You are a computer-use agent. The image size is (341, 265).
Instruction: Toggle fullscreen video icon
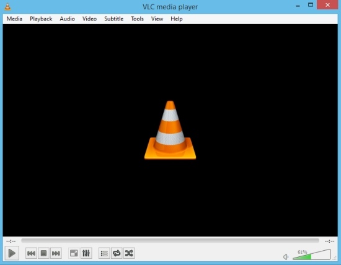74,253
